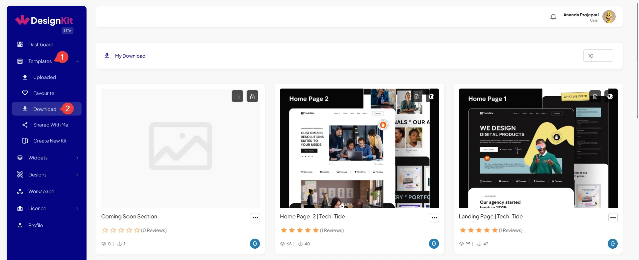Viewport: 639px width, 260px height.
Task: Click the My Download header icon
Action: point(107,56)
